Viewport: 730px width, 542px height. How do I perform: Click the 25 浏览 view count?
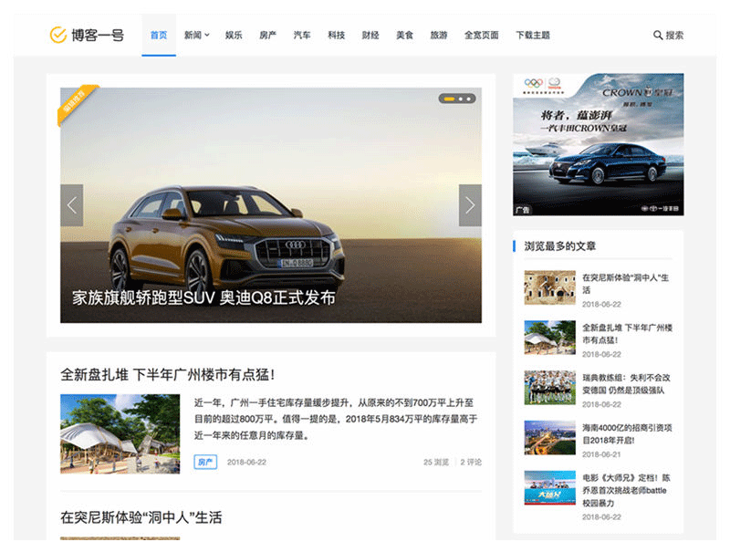click(436, 462)
